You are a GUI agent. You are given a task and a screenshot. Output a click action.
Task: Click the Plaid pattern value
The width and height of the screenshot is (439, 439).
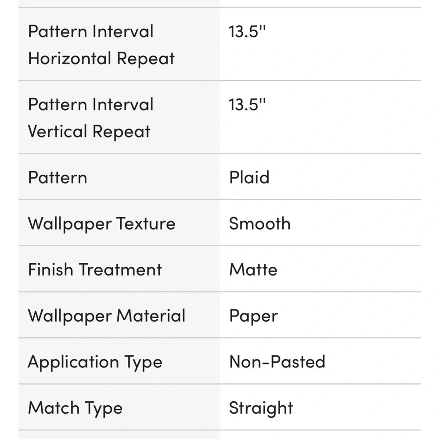[x=249, y=177]
